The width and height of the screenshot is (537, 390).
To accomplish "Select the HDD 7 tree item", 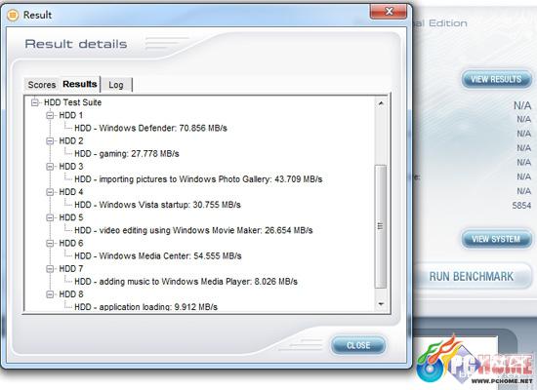I will (x=71, y=269).
